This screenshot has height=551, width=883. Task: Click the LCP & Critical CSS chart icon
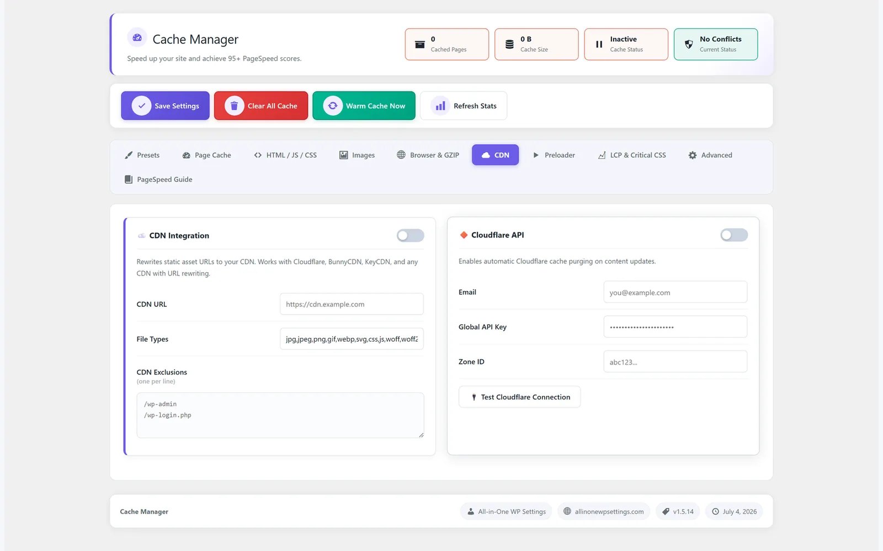602,155
